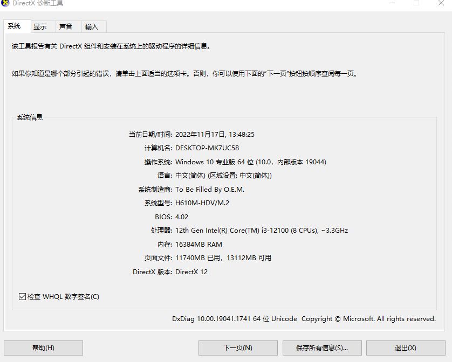Click the page file value 11740MB 已用
452x362 pixels.
197,257
